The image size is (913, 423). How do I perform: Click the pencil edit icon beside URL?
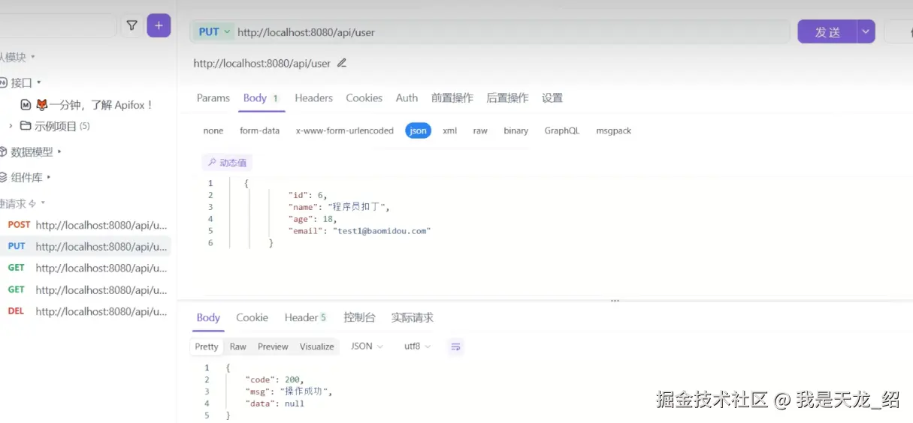click(342, 63)
